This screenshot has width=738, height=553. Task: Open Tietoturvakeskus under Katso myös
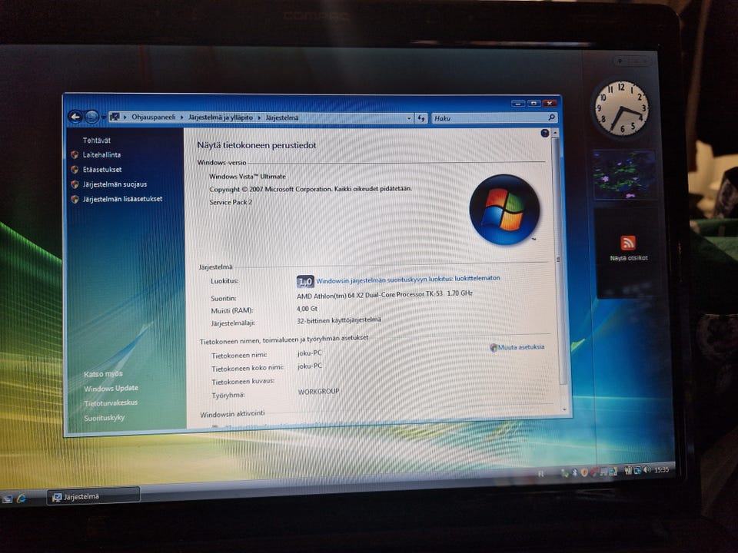coord(111,403)
